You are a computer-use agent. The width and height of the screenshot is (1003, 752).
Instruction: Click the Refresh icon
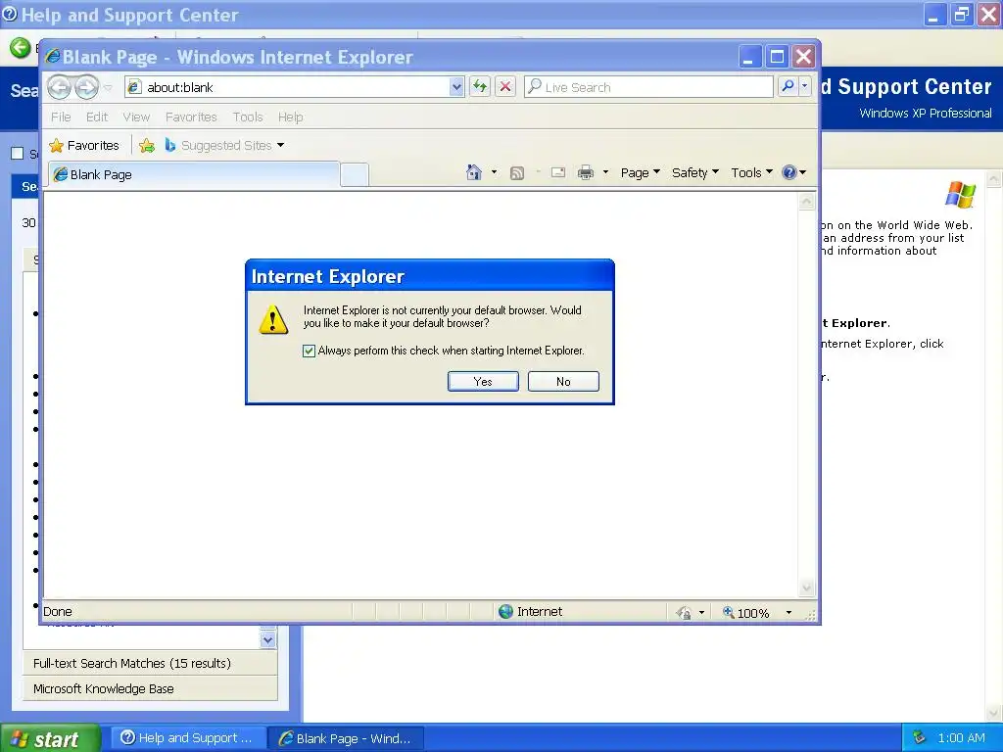[x=480, y=86]
